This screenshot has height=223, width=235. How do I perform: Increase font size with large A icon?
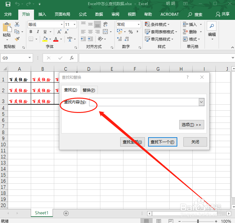click(x=59, y=32)
